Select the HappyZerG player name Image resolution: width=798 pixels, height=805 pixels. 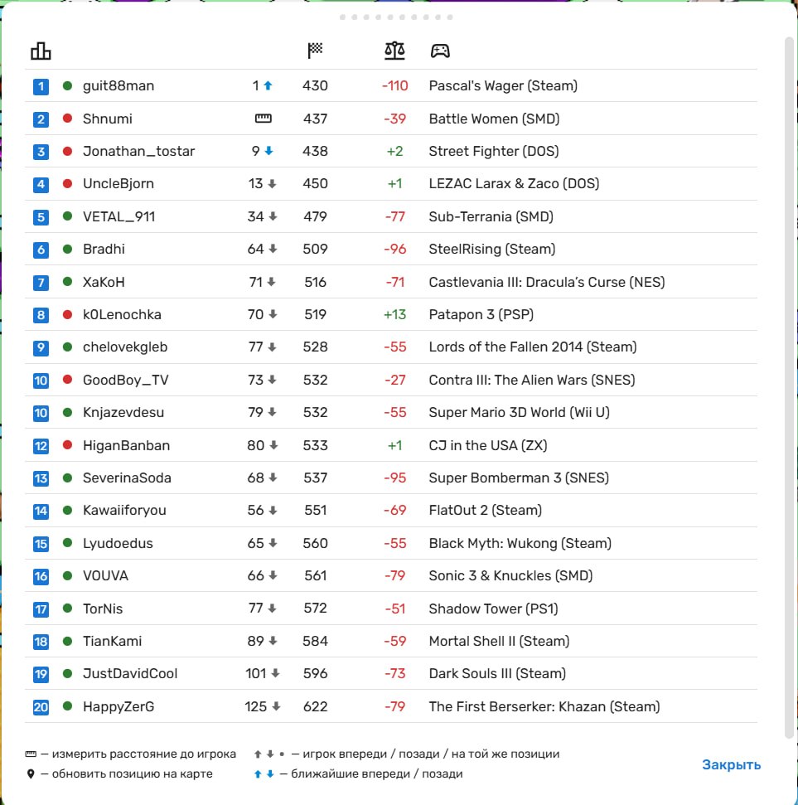click(118, 706)
